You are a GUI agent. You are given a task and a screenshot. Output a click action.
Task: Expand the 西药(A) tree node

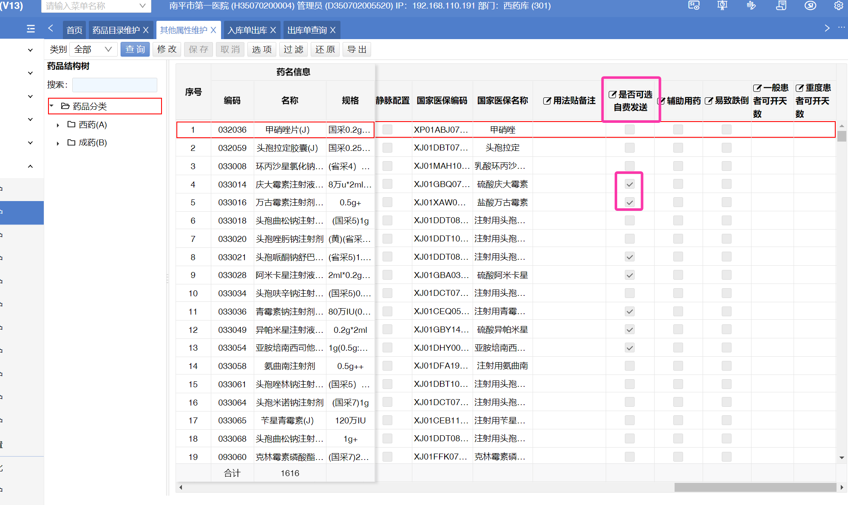(58, 125)
